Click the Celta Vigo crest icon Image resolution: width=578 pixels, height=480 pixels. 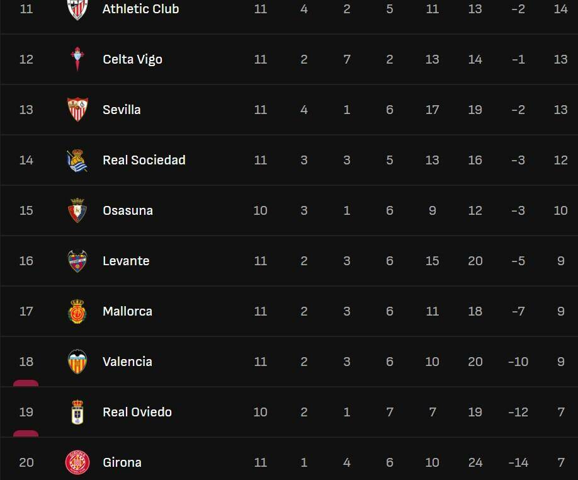pyautogui.click(x=77, y=59)
